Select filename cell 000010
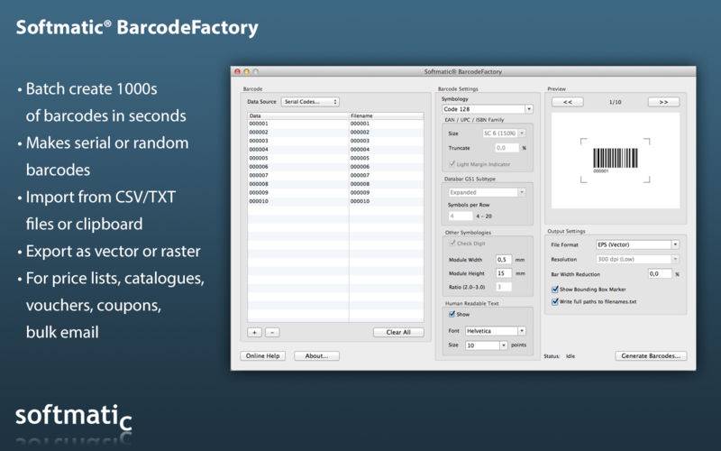The height and width of the screenshot is (451, 721). (x=387, y=201)
